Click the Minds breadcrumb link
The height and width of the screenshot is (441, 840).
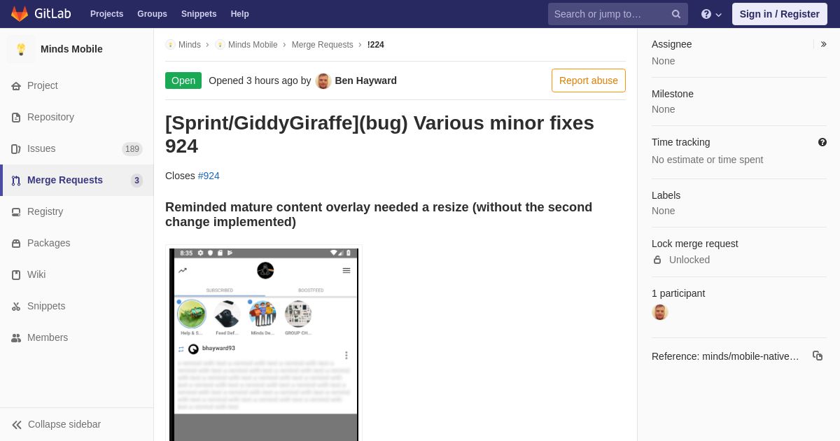[x=190, y=45]
